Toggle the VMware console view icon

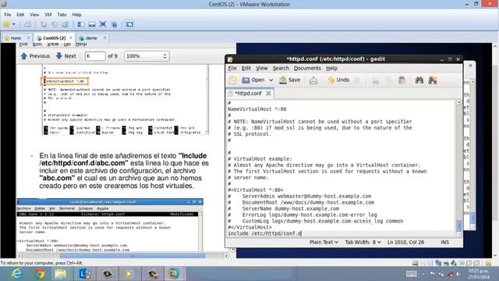coord(129,24)
